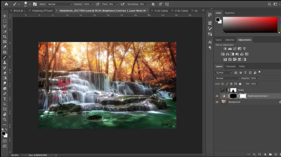Open the layer effects fx menu
Screen dimensions: 281x157
coord(254,154)
